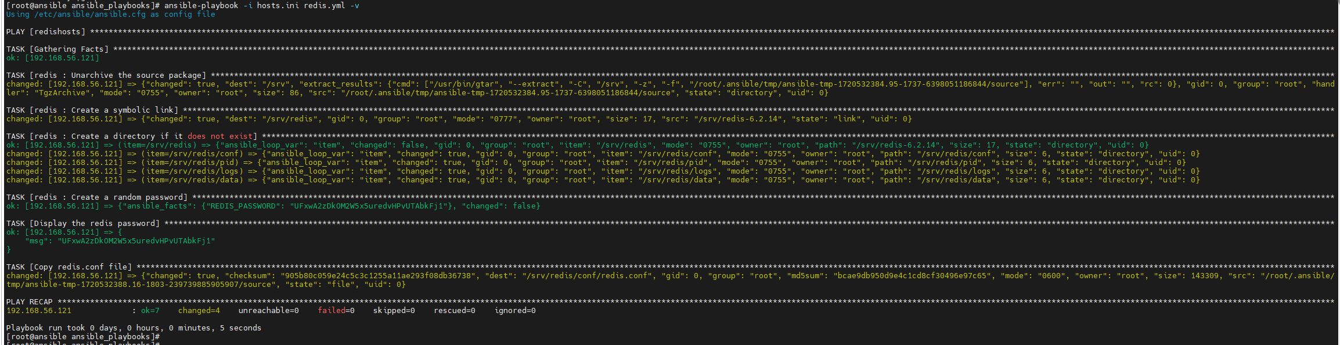Image resolution: width=1340 pixels, height=345 pixels.
Task: Click the skipped=0 recap count
Action: (394, 311)
